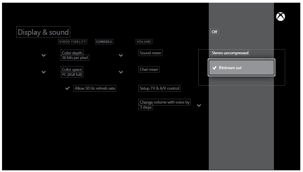Choose the Off audio option

(214, 32)
